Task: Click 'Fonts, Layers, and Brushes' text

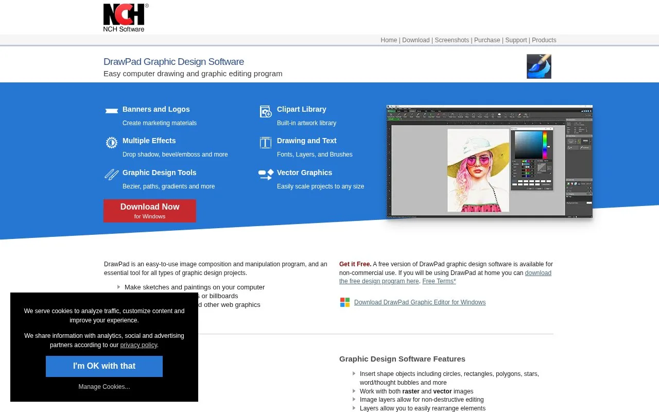Action: pos(315,154)
